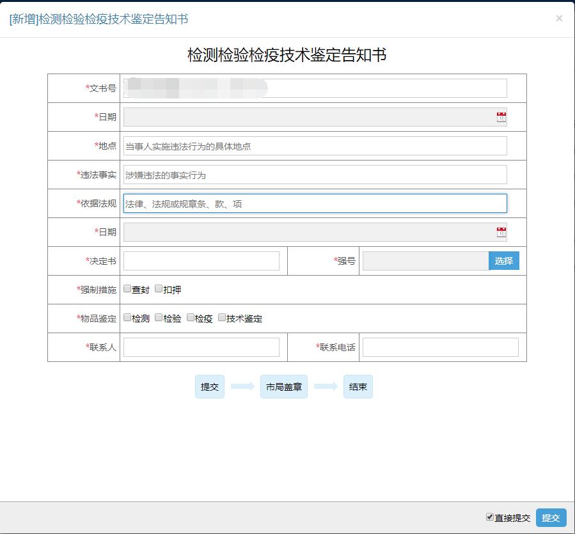The height and width of the screenshot is (534, 575).
Task: Click the 提交 workflow step box
Action: click(209, 386)
